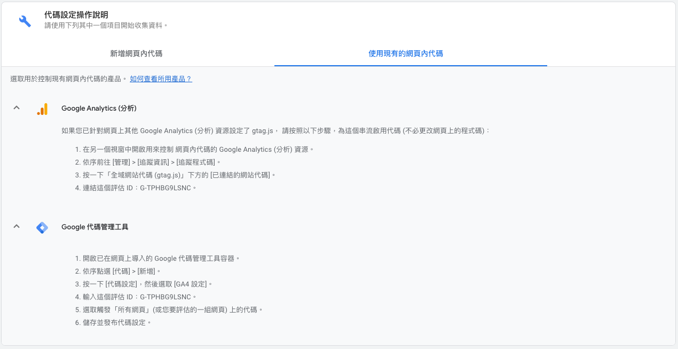Click the text 選取用於控制現有網頁內代碼的產品
Image resolution: width=678 pixels, height=349 pixels.
point(68,79)
